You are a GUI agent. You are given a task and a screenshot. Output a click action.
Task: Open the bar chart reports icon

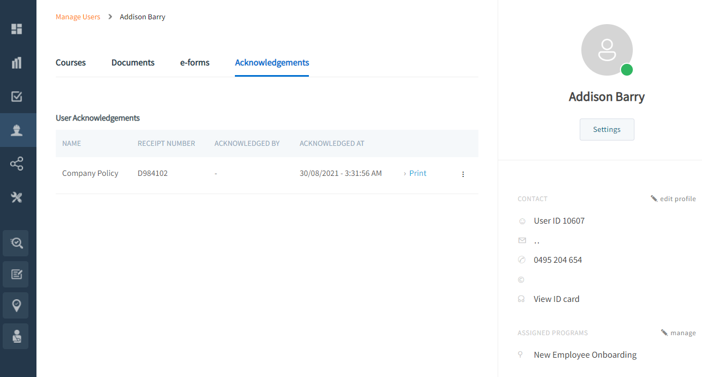coord(17,63)
